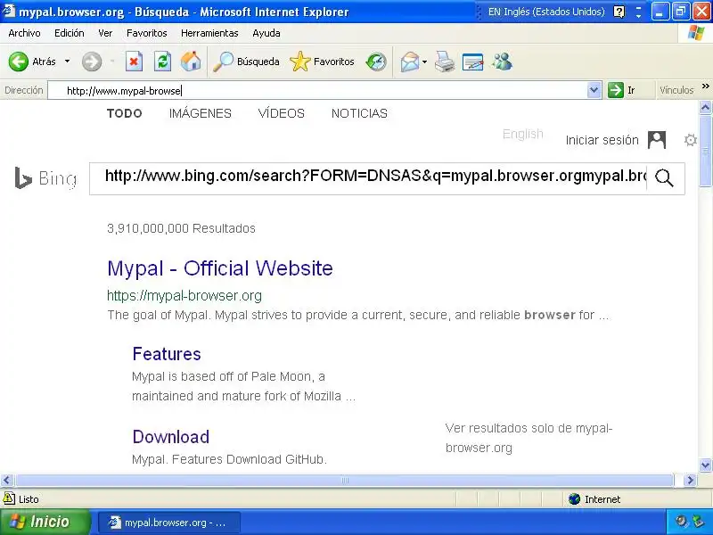Click the Edit page icon in toolbar
The width and height of the screenshot is (713, 535).
(x=472, y=62)
